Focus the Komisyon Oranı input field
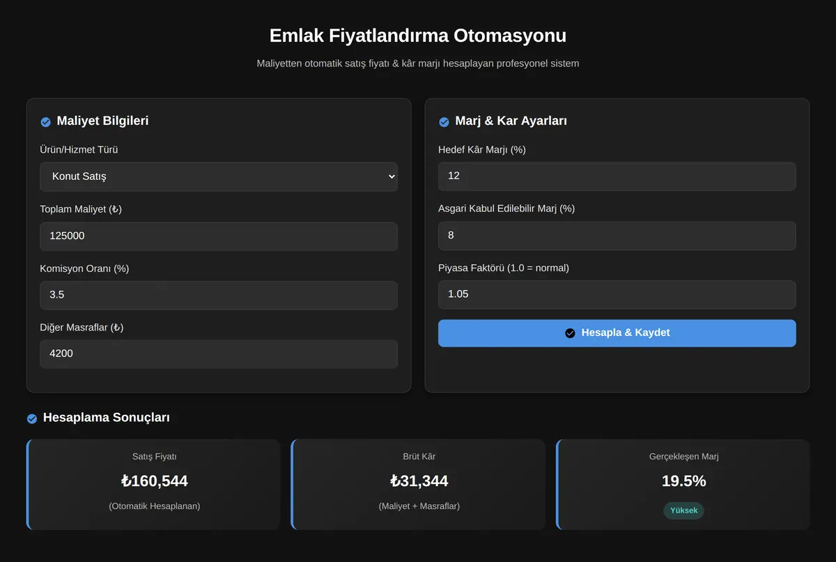836x562 pixels. 219,295
